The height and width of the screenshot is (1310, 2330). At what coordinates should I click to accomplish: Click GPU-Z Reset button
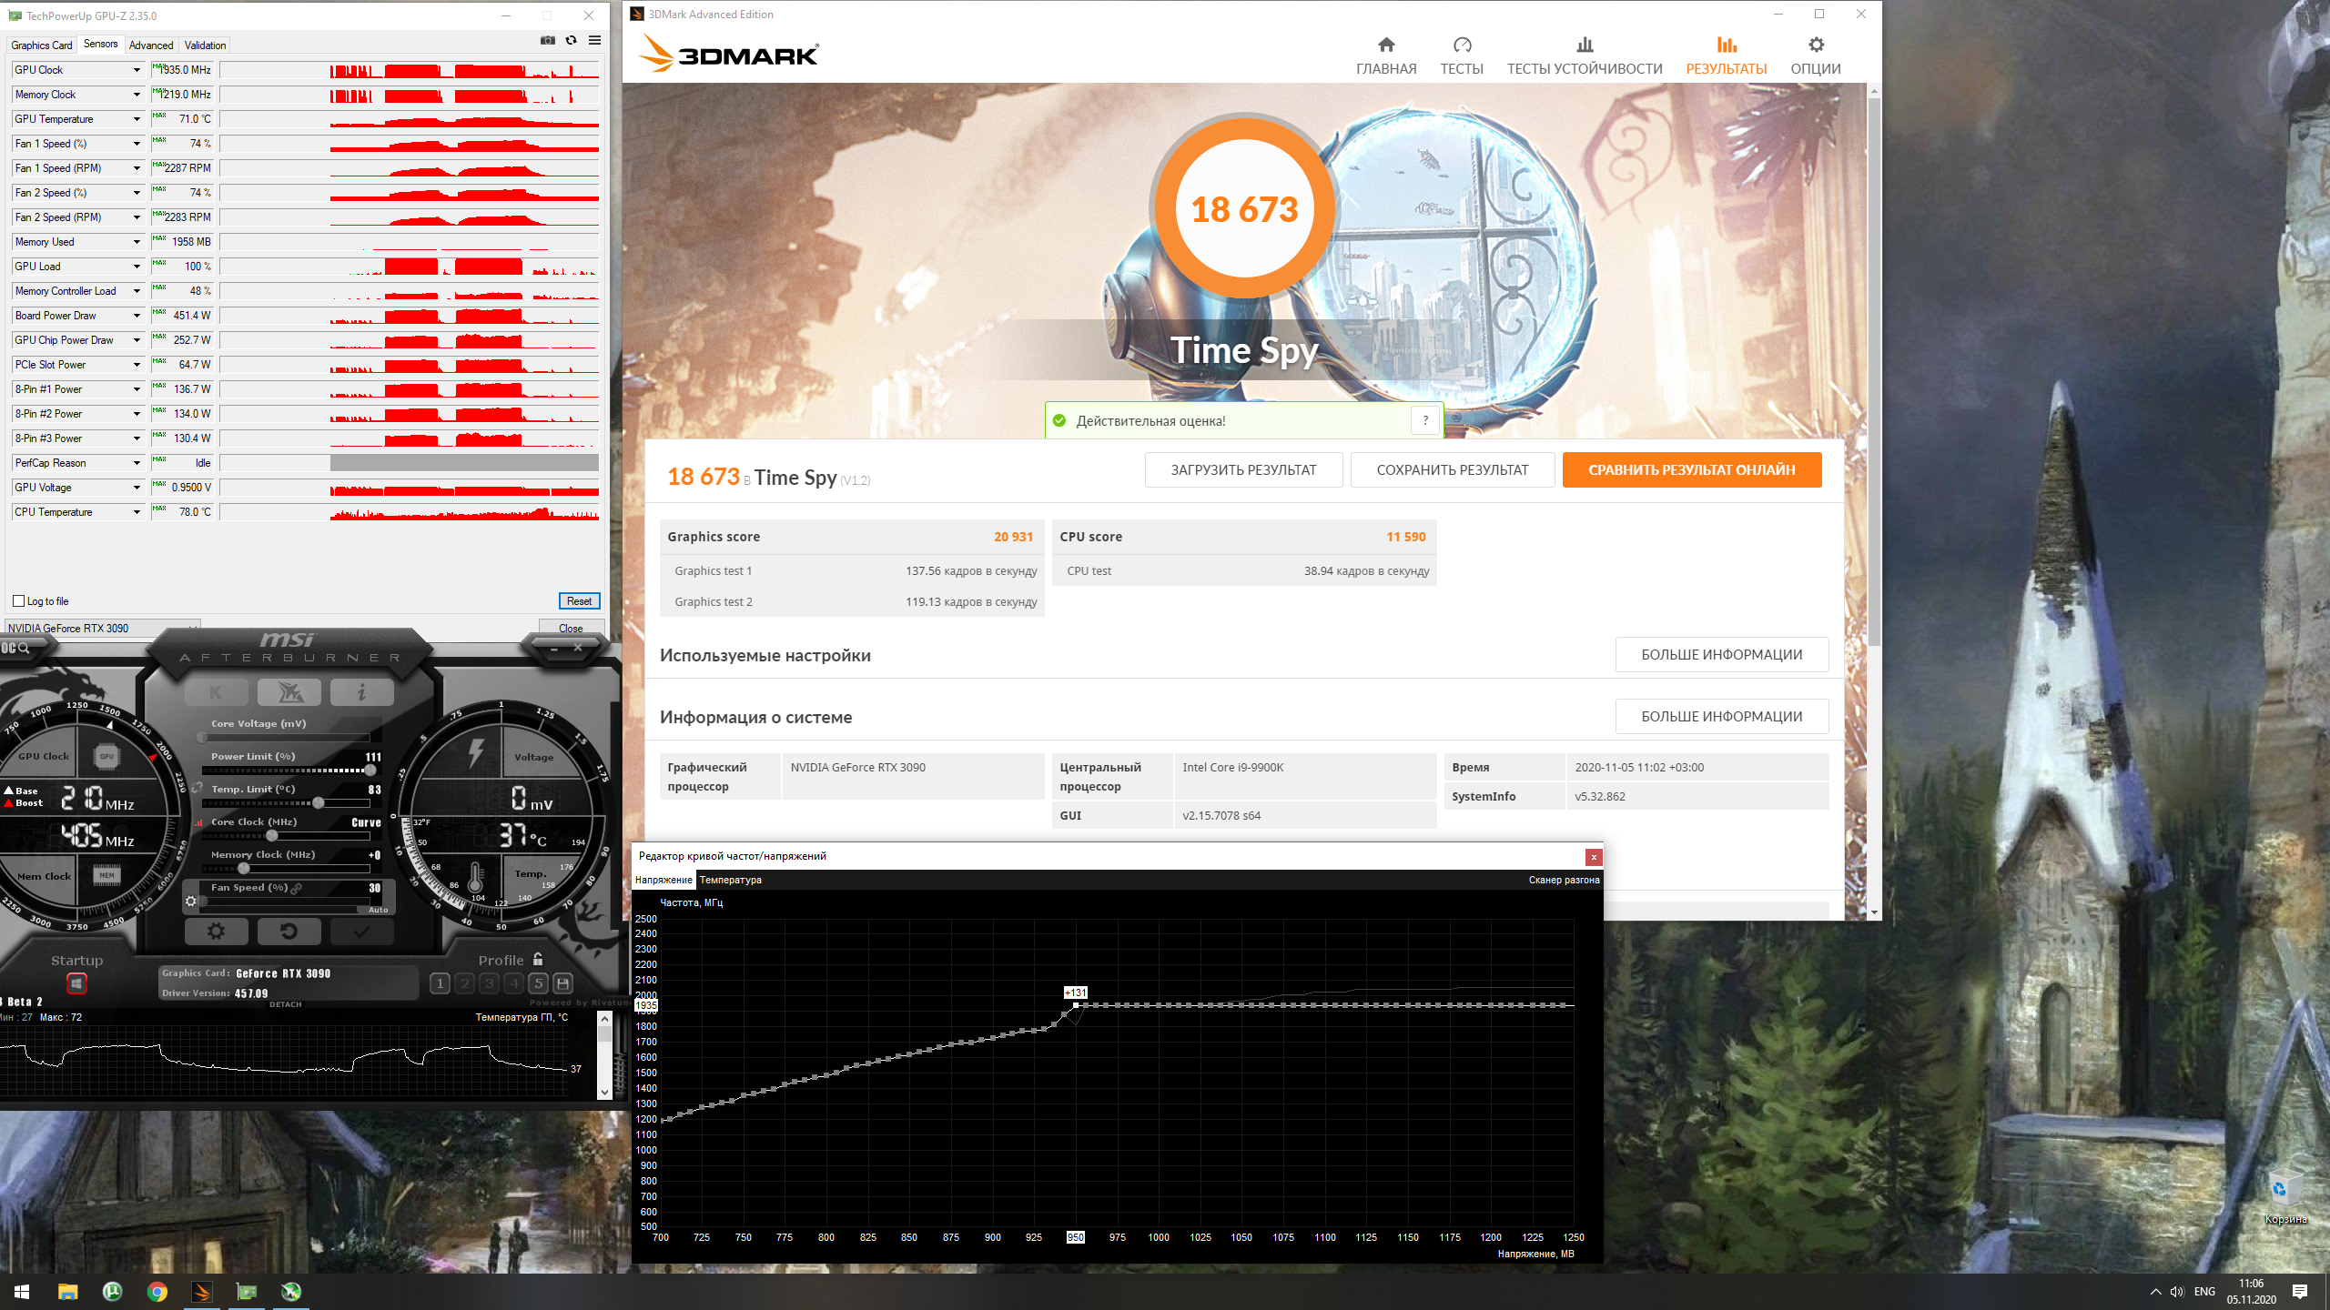(579, 601)
